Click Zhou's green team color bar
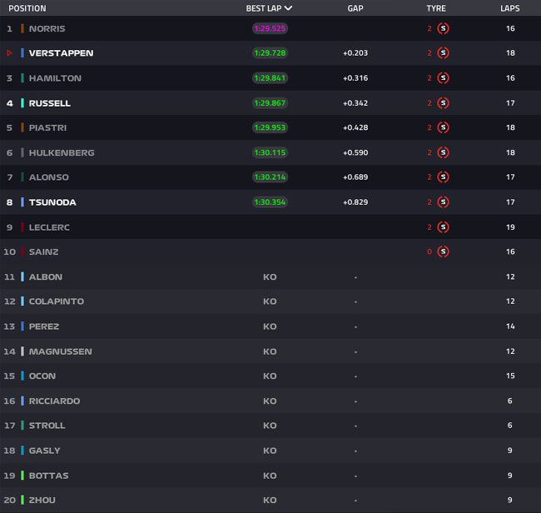This screenshot has width=541, height=513. click(22, 500)
